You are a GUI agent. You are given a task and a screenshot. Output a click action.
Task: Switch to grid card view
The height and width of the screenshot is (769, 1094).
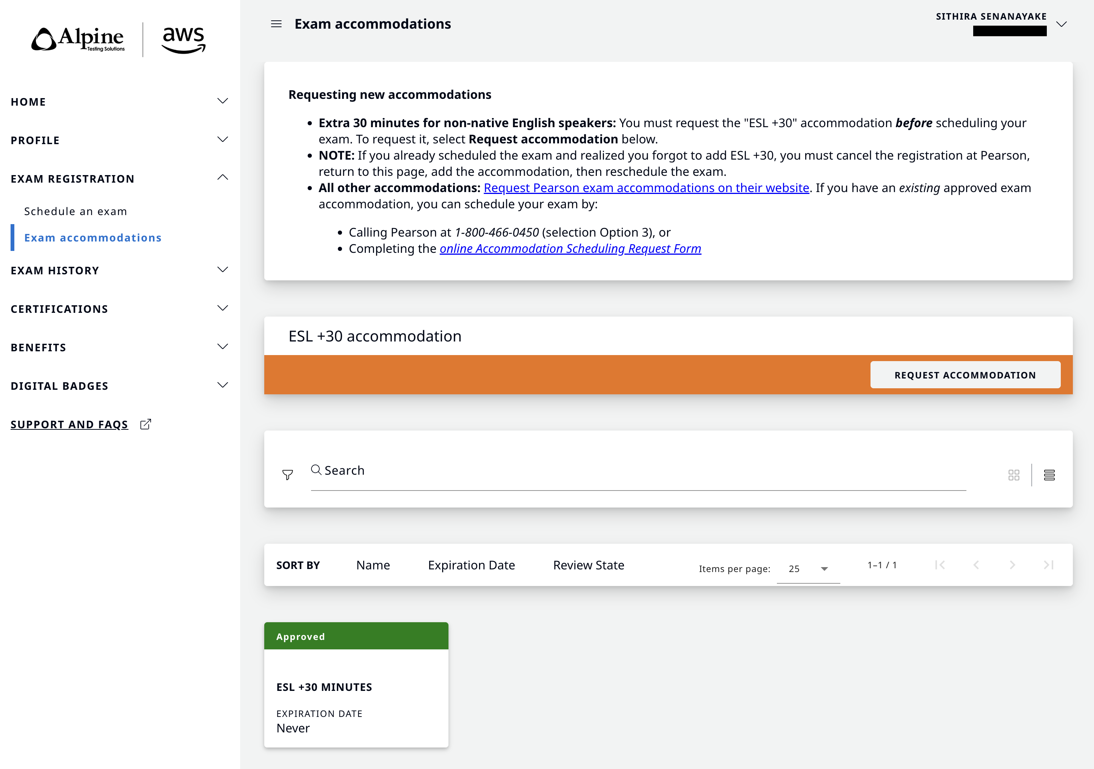point(1014,475)
